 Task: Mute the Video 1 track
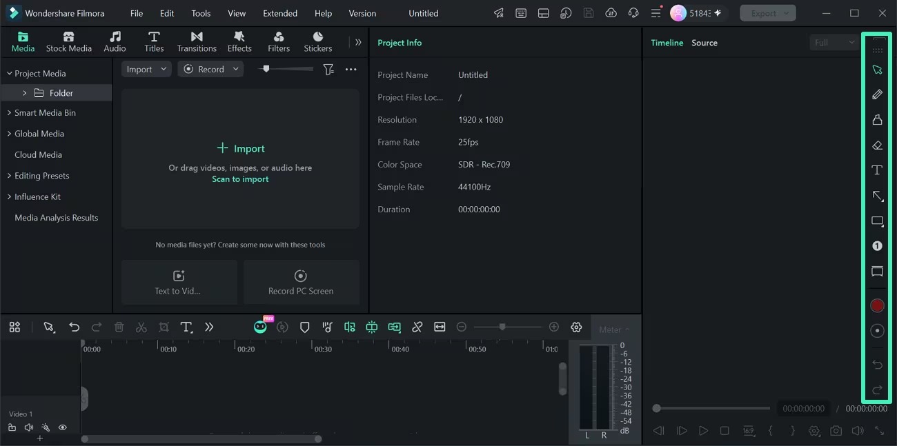click(x=28, y=427)
